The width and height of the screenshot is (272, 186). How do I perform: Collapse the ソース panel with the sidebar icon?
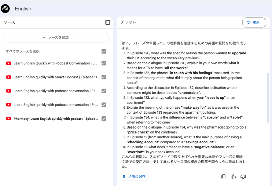[108, 23]
